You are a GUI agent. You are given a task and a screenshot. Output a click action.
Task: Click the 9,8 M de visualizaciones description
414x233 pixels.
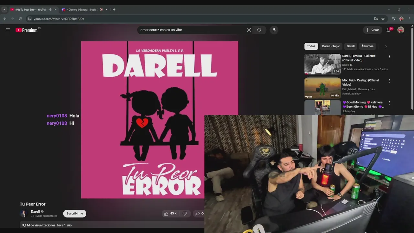(47, 225)
